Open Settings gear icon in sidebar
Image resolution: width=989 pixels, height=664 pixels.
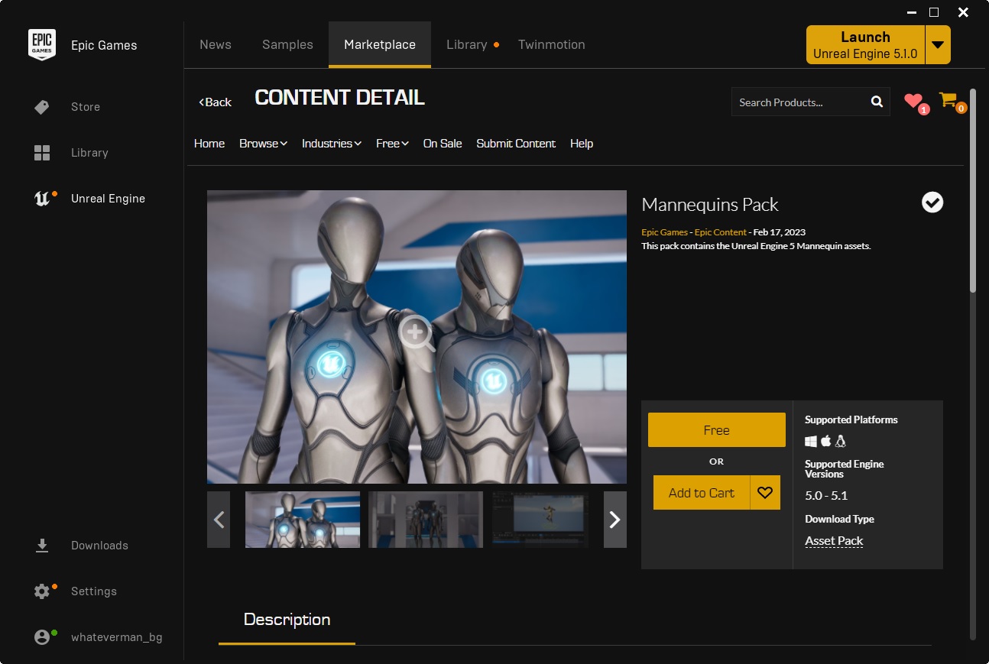pyautogui.click(x=42, y=591)
